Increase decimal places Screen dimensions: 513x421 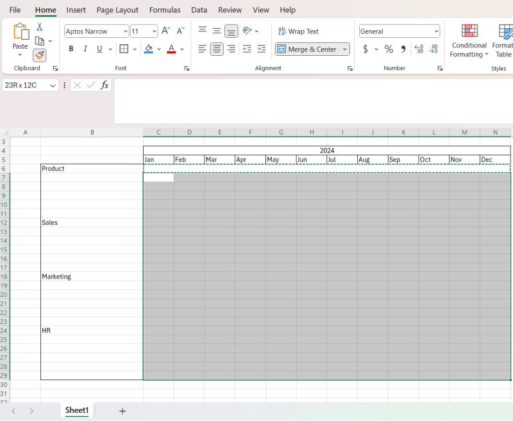[x=418, y=48]
